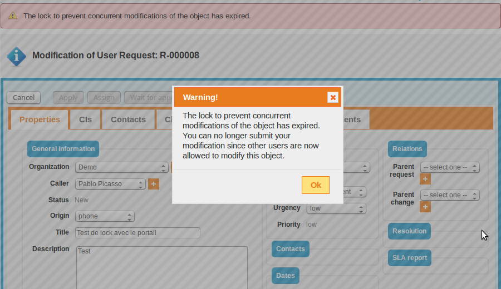Click the blue info icon beside the title

point(16,57)
